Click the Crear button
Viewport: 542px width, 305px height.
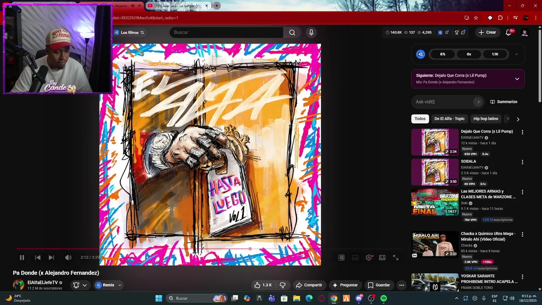[487, 33]
